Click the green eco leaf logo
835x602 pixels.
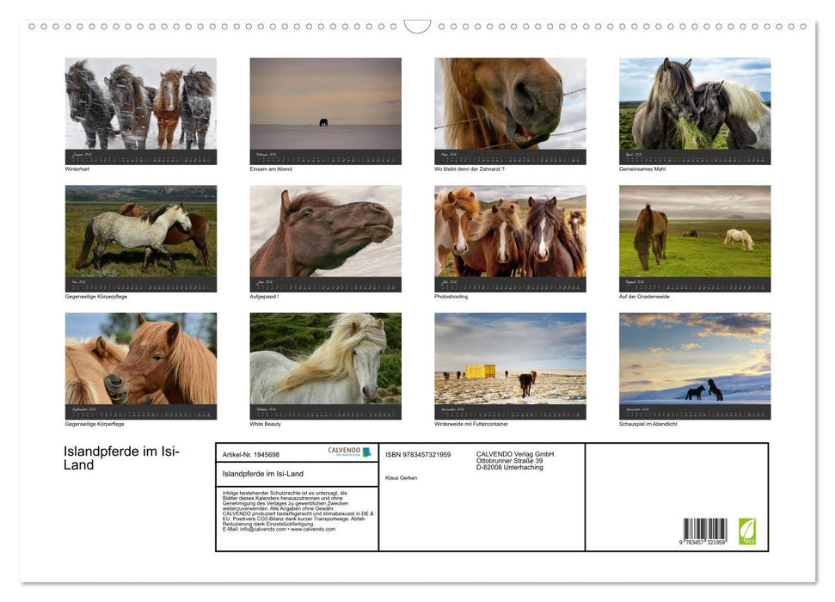point(747,531)
